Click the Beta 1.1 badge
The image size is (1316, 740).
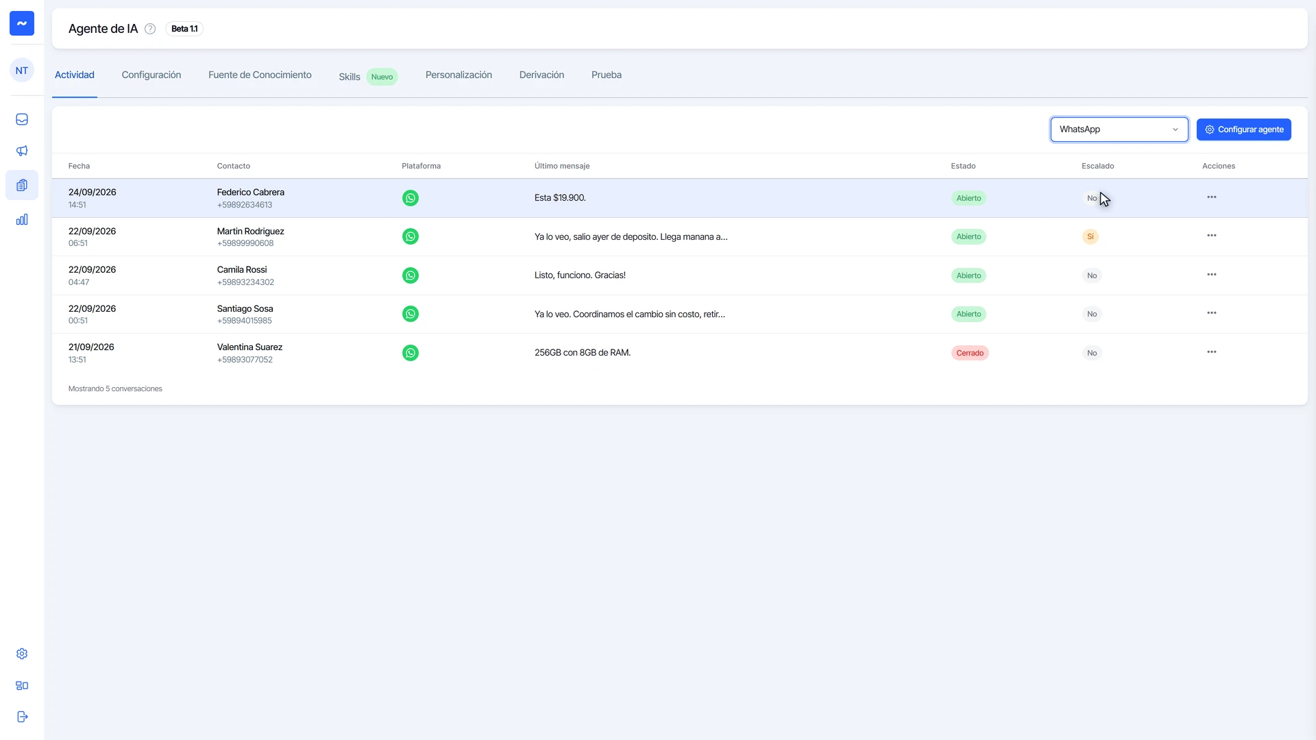(184, 29)
